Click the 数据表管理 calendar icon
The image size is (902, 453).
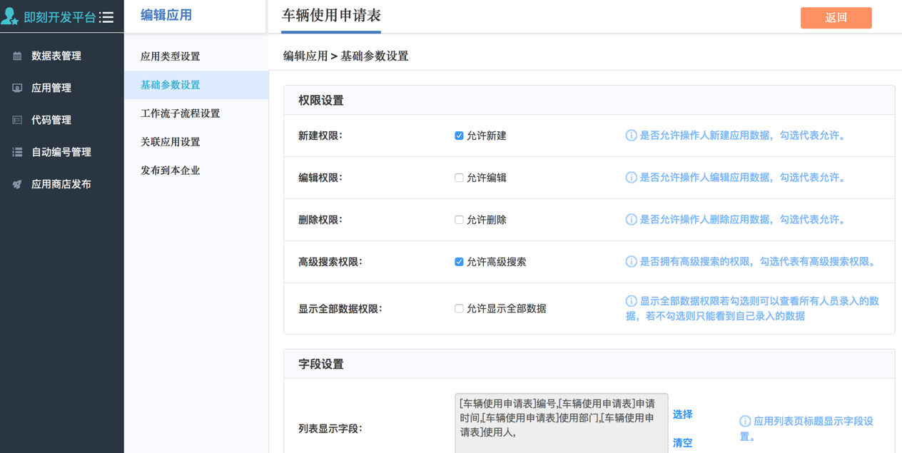click(17, 56)
